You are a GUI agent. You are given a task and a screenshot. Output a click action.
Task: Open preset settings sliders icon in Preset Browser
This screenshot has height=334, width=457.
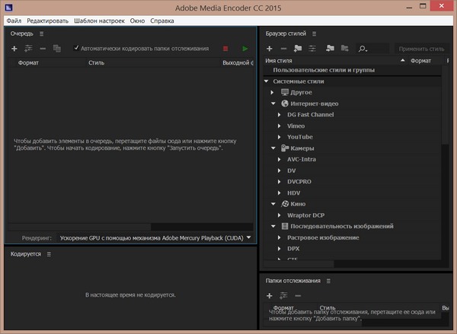[312, 49]
